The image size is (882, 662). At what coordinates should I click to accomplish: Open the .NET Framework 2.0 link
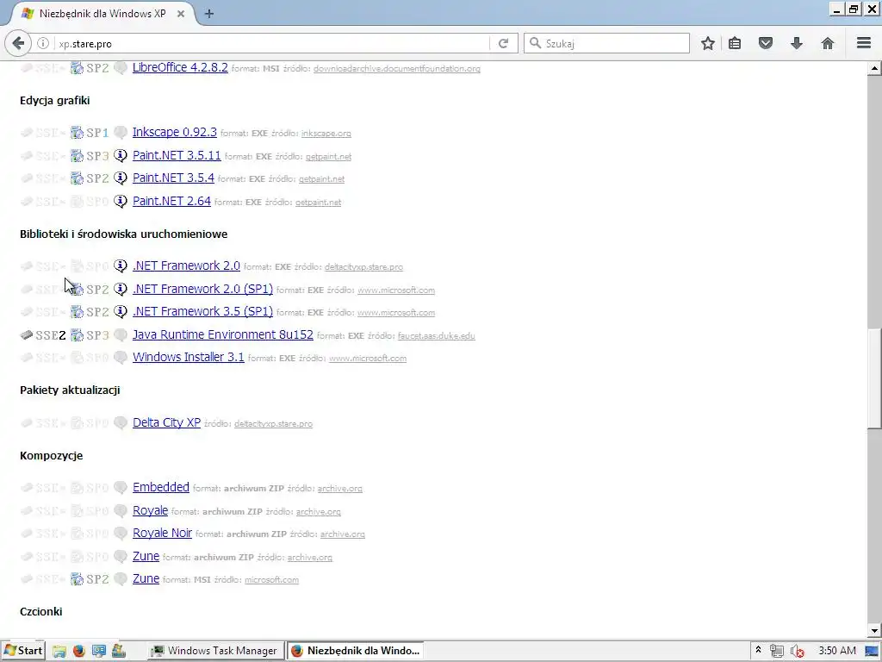186,265
